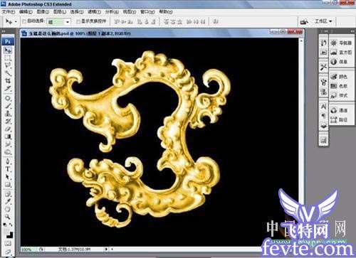Image resolution: width=356 pixels, height=258 pixels.
Task: Select the Eyedropper tool
Action: (x=9, y=201)
